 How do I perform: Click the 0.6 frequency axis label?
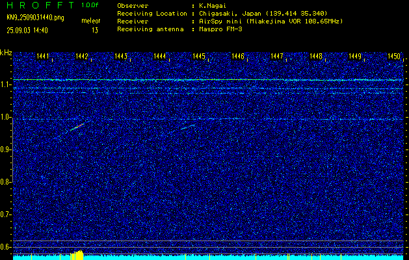pyautogui.click(x=6, y=247)
